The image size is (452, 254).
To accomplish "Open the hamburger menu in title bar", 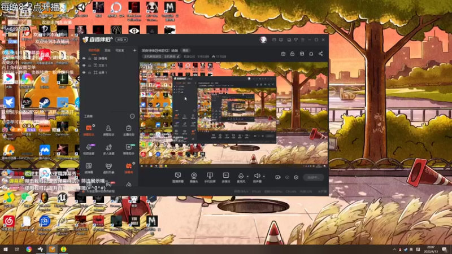I will pos(303,40).
